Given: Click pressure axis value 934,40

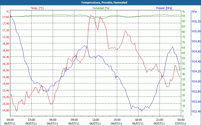Looking at the screenshot, I should coord(196,61).
